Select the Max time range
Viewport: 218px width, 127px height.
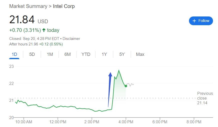tap(140, 54)
